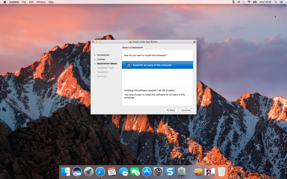287x179 pixels.
Task: Click the lock icon in installer title bar
Action: click(194, 42)
